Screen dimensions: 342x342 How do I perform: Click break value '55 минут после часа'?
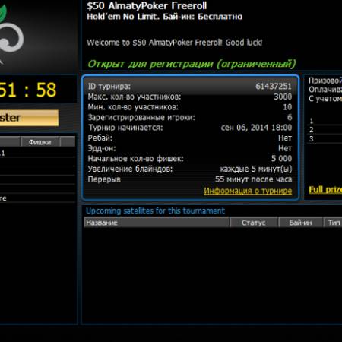[253, 179]
